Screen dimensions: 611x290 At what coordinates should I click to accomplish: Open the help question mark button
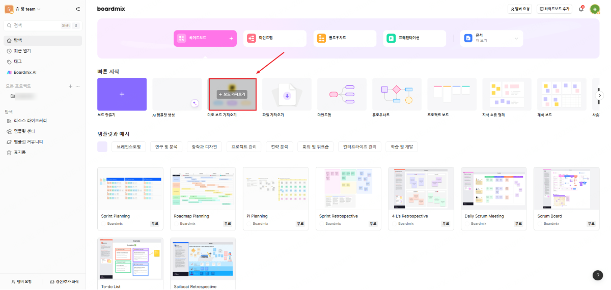[x=598, y=275]
